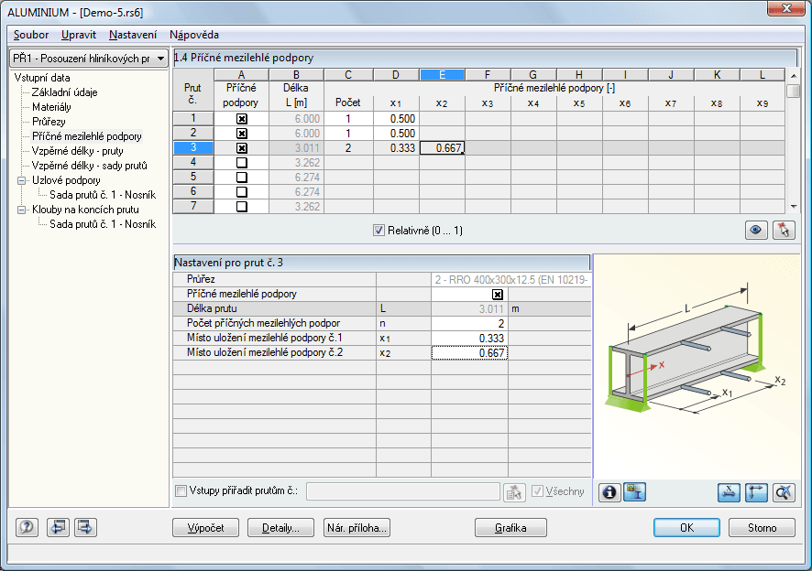Enable lateral supports checkbox for member 6
812x571 pixels.
(241, 191)
